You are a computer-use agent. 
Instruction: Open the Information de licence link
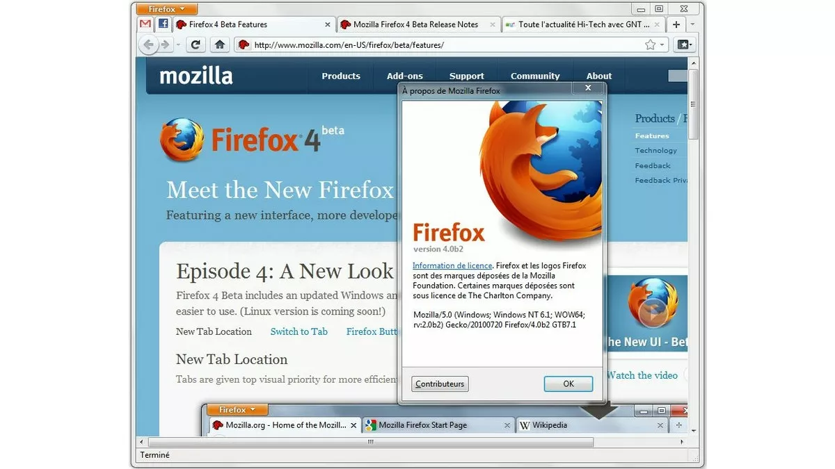click(452, 265)
